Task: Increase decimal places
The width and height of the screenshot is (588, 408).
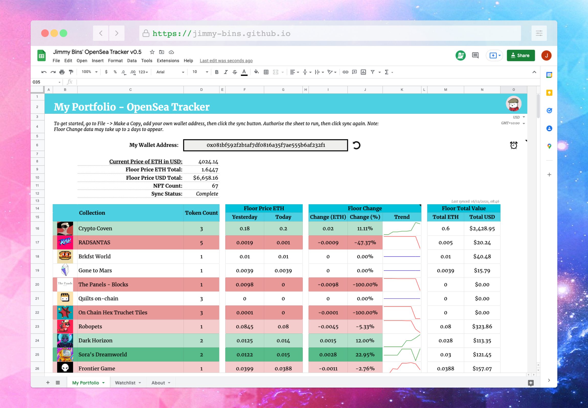Action: point(133,72)
